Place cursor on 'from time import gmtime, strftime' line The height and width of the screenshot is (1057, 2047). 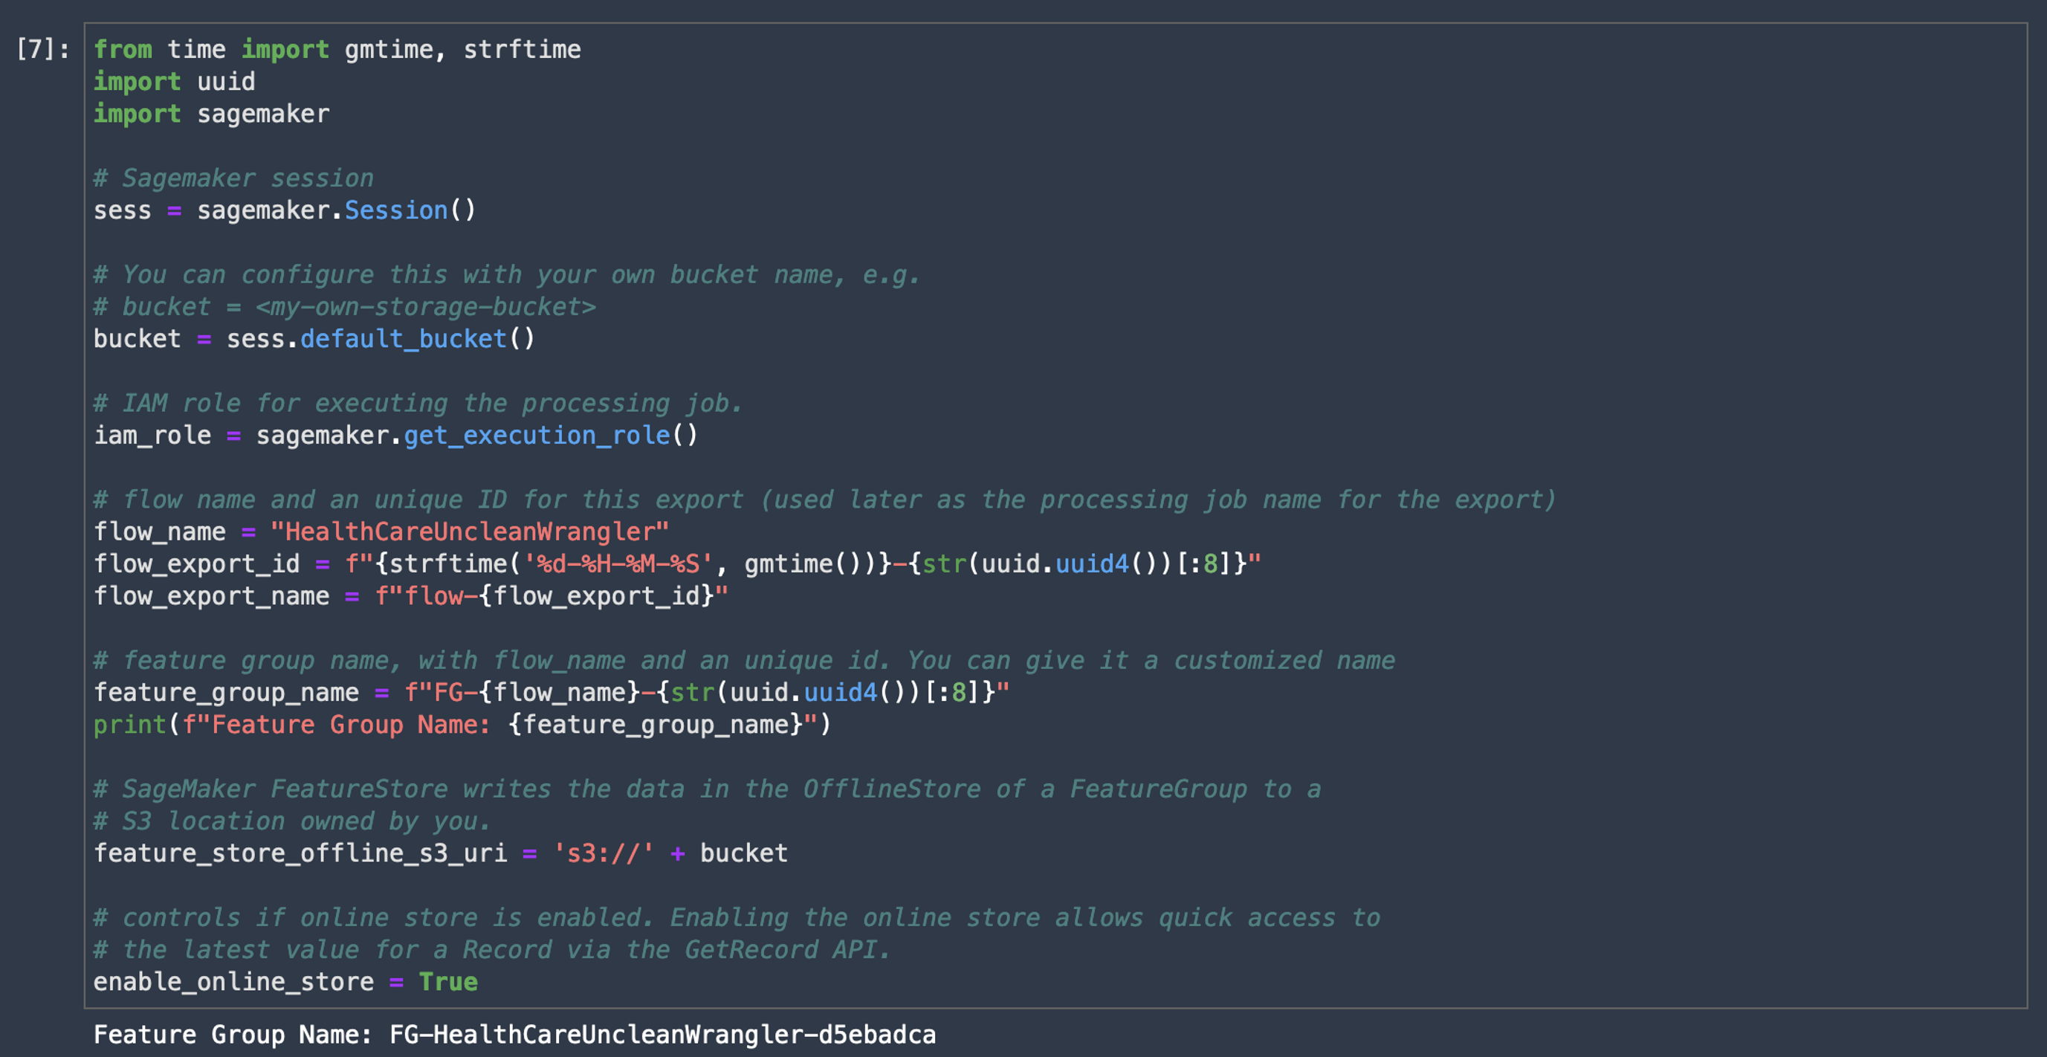click(x=337, y=49)
